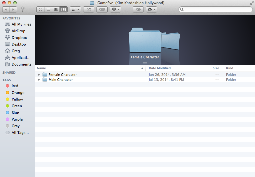Select the Male Character folder row
The height and width of the screenshot is (177, 255).
click(x=145, y=80)
